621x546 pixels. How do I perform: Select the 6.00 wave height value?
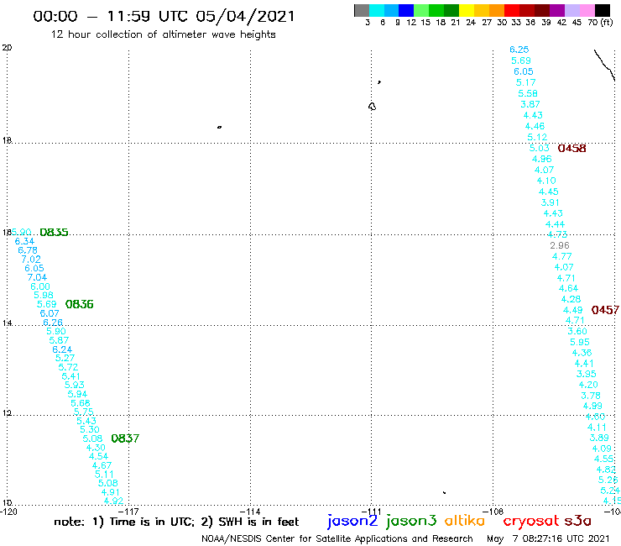click(40, 286)
